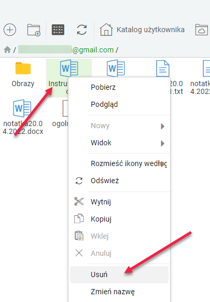
Task: Expand the Widok submenu arrow
Action: point(163,144)
